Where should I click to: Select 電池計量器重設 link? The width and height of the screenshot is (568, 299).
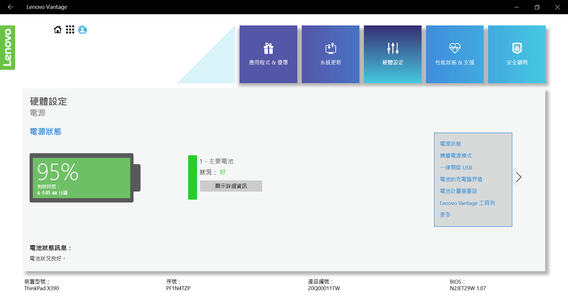[458, 191]
